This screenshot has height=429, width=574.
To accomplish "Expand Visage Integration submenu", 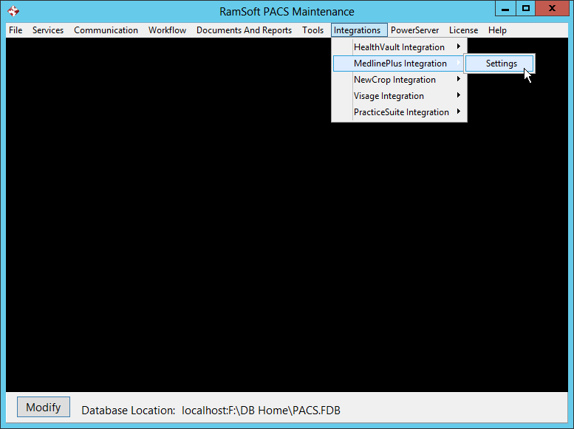I will point(389,96).
